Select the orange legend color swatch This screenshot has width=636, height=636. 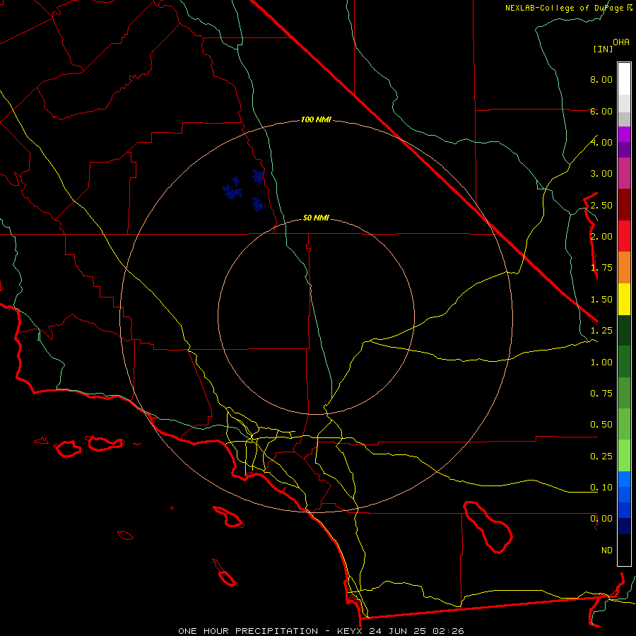(624, 268)
